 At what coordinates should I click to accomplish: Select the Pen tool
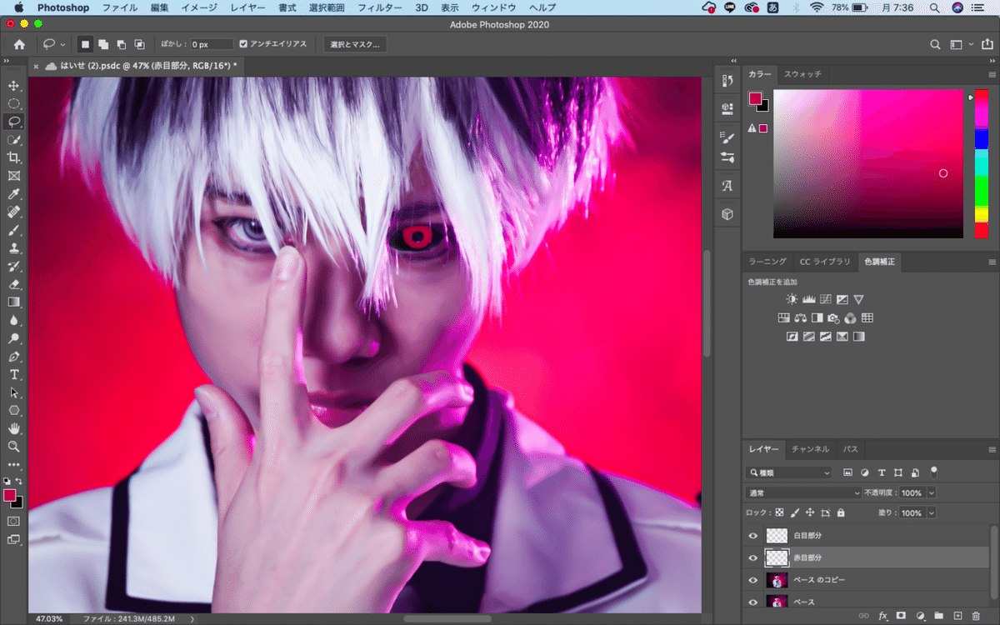point(14,357)
